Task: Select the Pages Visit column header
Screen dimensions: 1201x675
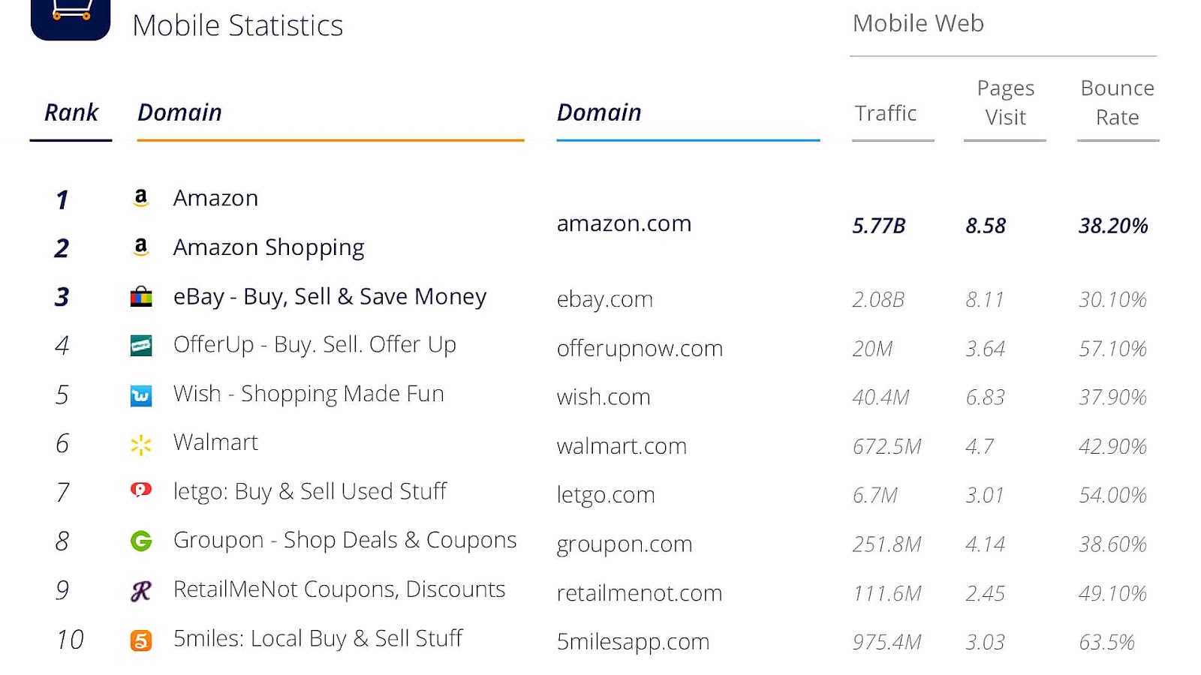Action: tap(1006, 103)
